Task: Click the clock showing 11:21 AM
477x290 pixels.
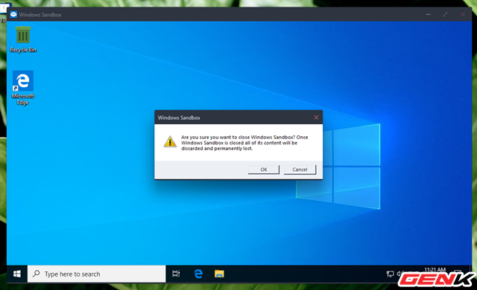Action: 435,270
